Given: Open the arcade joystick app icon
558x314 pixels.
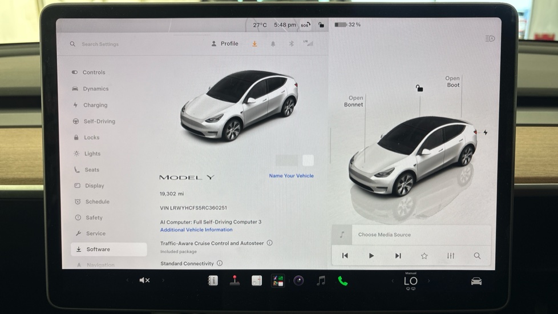Looking at the screenshot, I should click(234, 280).
